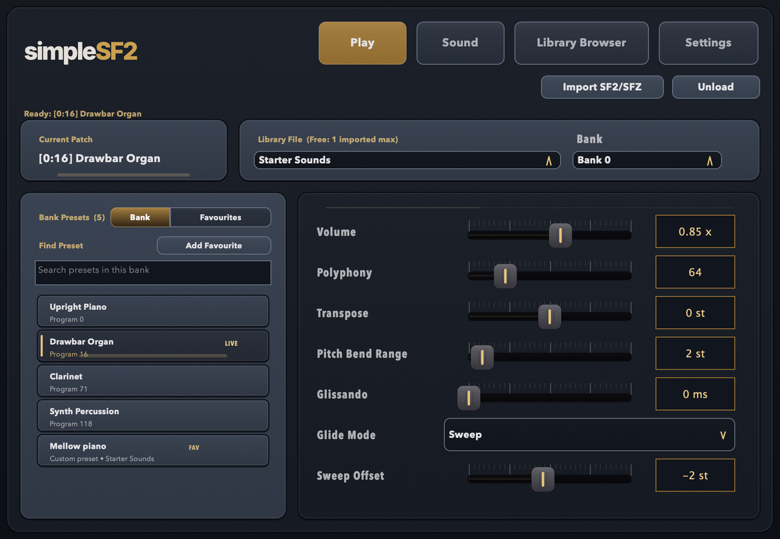Viewport: 780px width, 539px height.
Task: Open the Library File dropdown showing Starter Sounds
Action: click(x=407, y=160)
